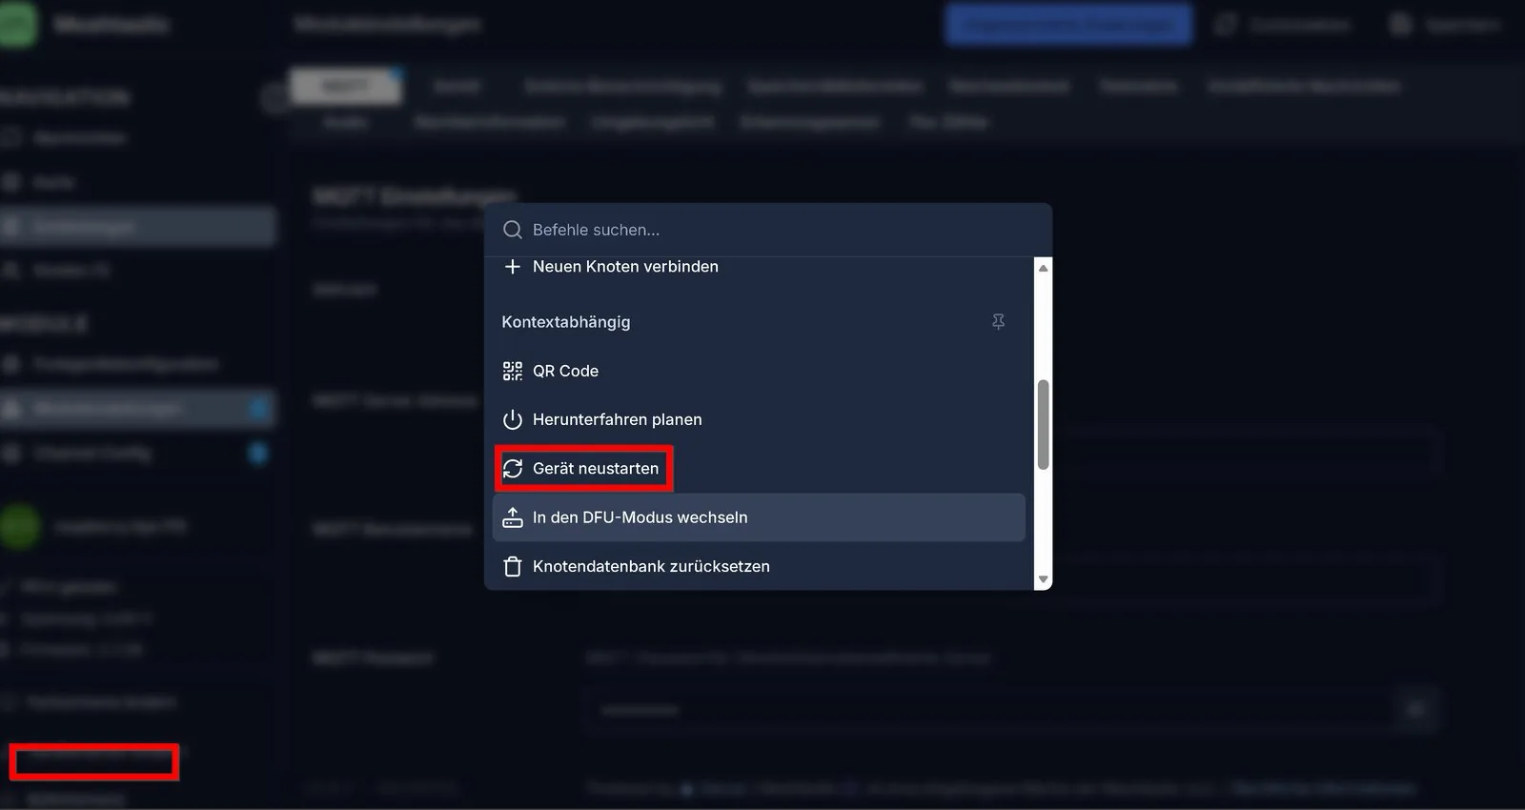Choose 'Gerät neustarten' from the command list
Image resolution: width=1525 pixels, height=810 pixels.
coord(759,468)
